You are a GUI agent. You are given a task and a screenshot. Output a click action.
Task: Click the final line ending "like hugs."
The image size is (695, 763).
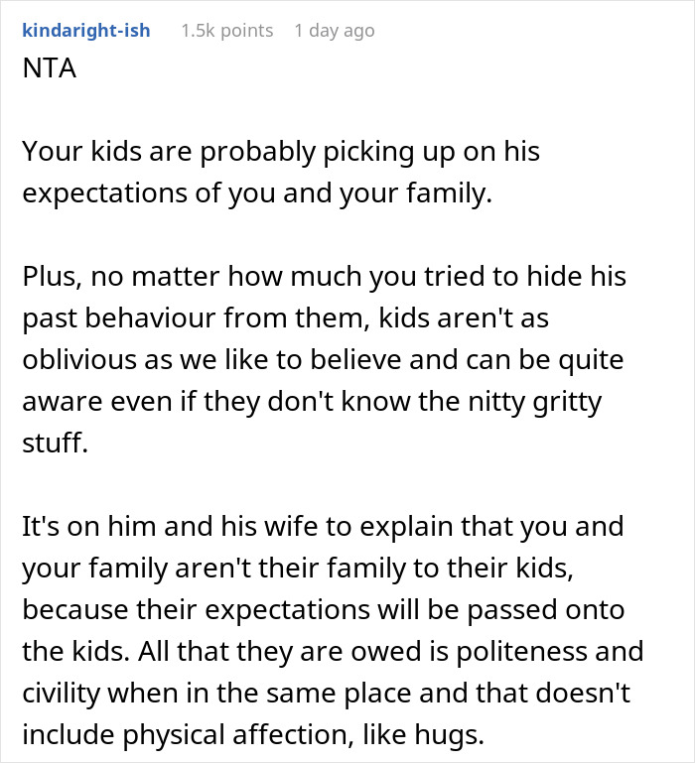click(x=253, y=735)
